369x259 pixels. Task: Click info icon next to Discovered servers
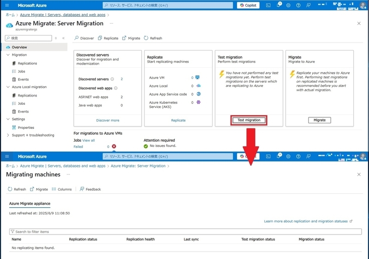(x=112, y=79)
